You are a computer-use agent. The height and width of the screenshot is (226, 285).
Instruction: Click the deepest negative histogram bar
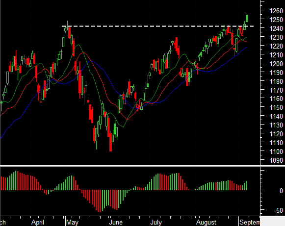(100, 201)
